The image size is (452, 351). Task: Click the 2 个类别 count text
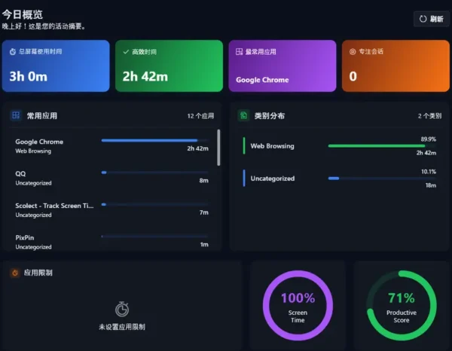[x=429, y=116]
